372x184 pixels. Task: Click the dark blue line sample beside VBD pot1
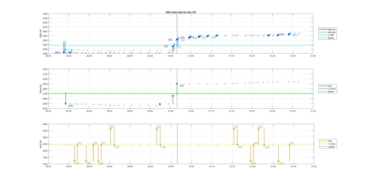(323, 29)
